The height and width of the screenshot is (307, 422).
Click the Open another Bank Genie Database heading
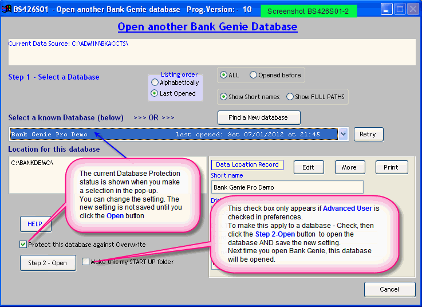tap(207, 27)
